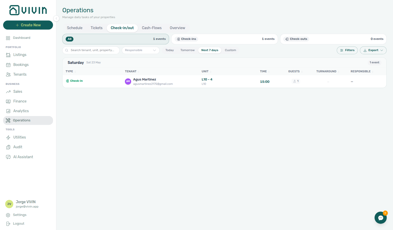Screen dimensions: 393x230
Task: Sort by TURNAROUND column
Action: 328,72
